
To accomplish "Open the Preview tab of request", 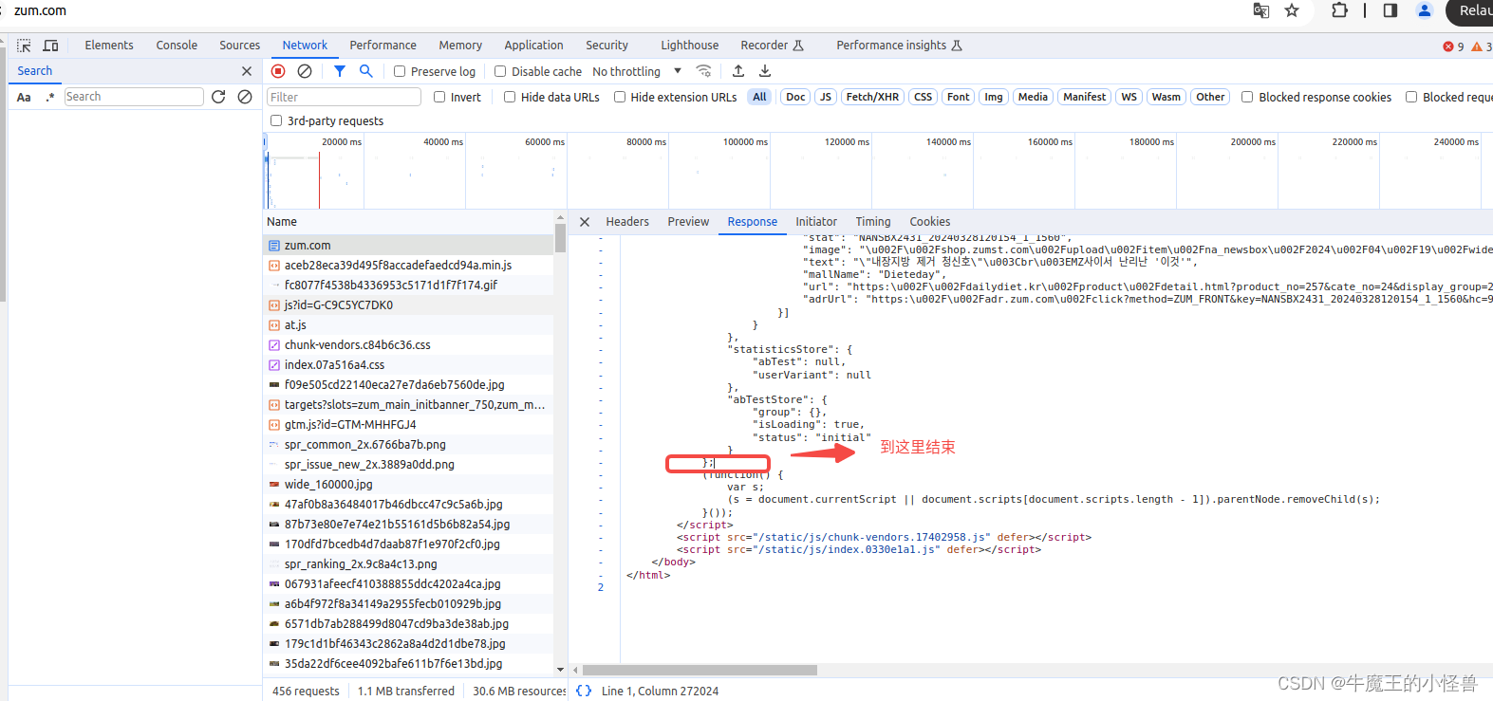I will click(x=688, y=222).
